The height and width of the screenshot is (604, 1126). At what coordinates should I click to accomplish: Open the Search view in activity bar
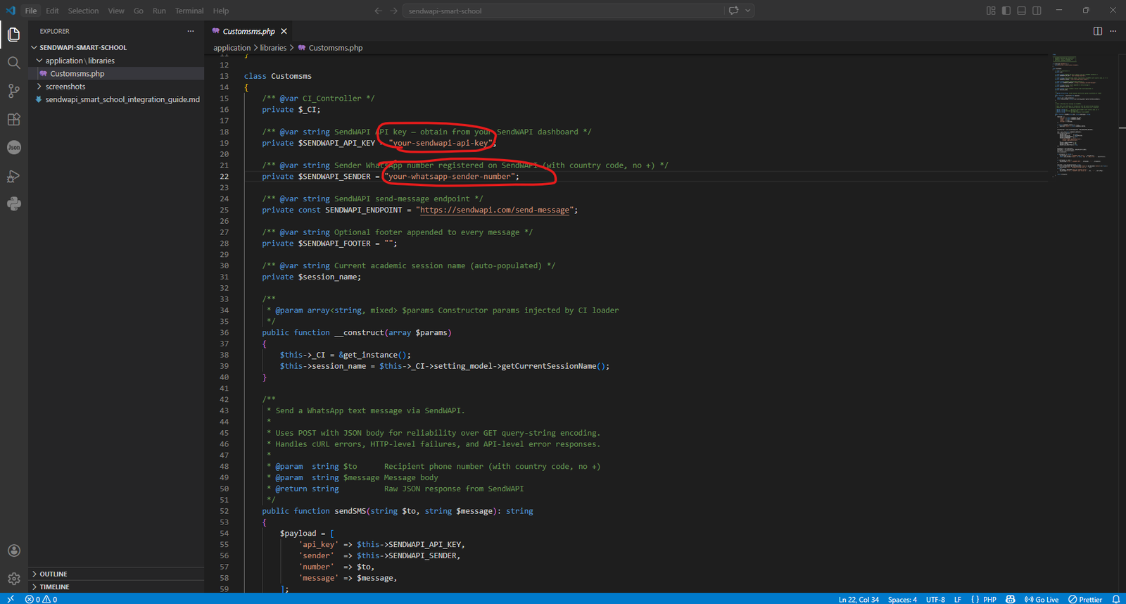tap(14, 63)
